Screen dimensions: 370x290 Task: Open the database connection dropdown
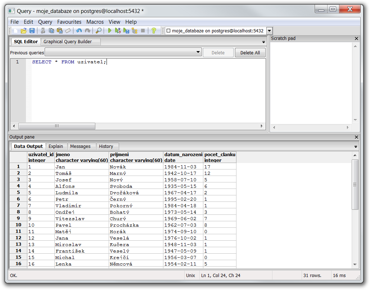[269, 31]
